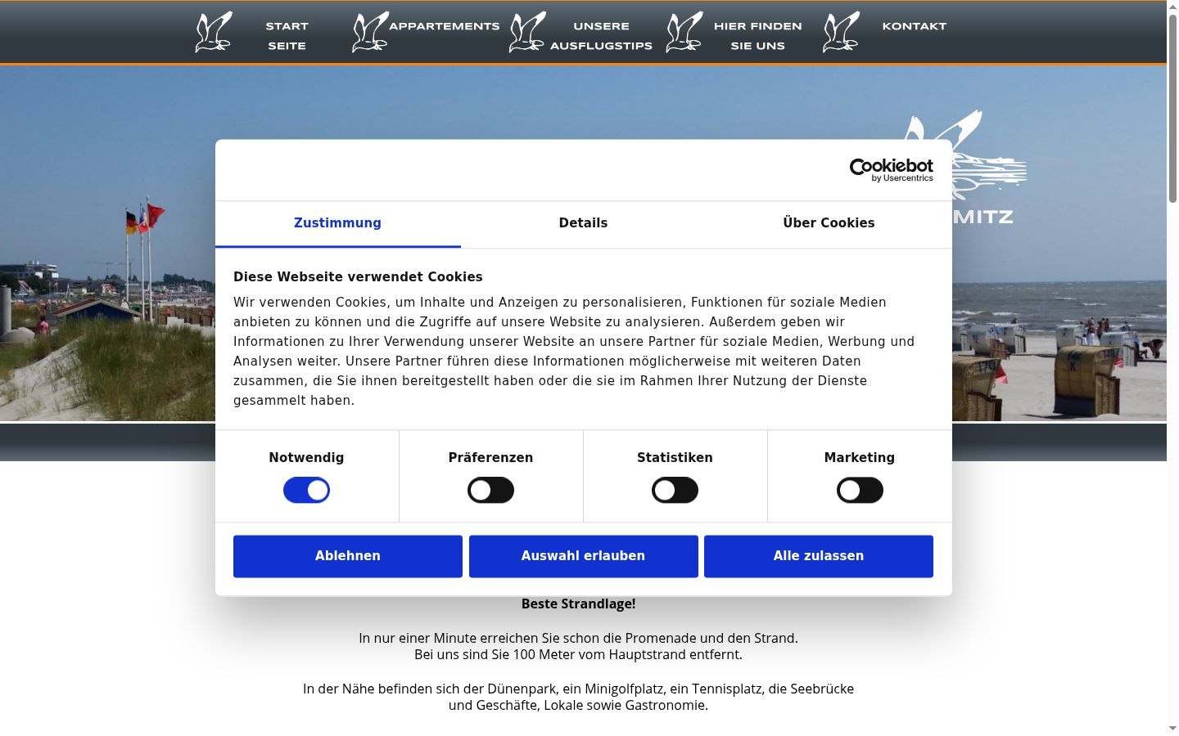Click the seagull icon beside Appartements
Viewport: 1179px width, 736px height.
[x=371, y=32]
